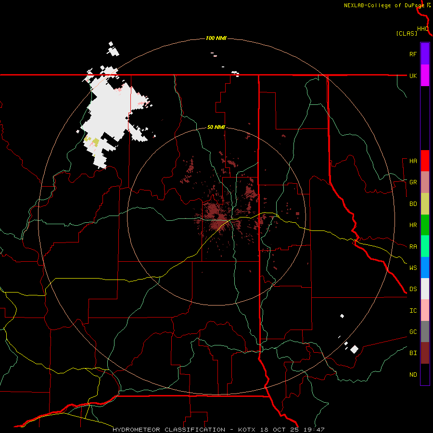Screen dimensions: 433x433
Task: Click the GC legend label
Action: click(413, 332)
